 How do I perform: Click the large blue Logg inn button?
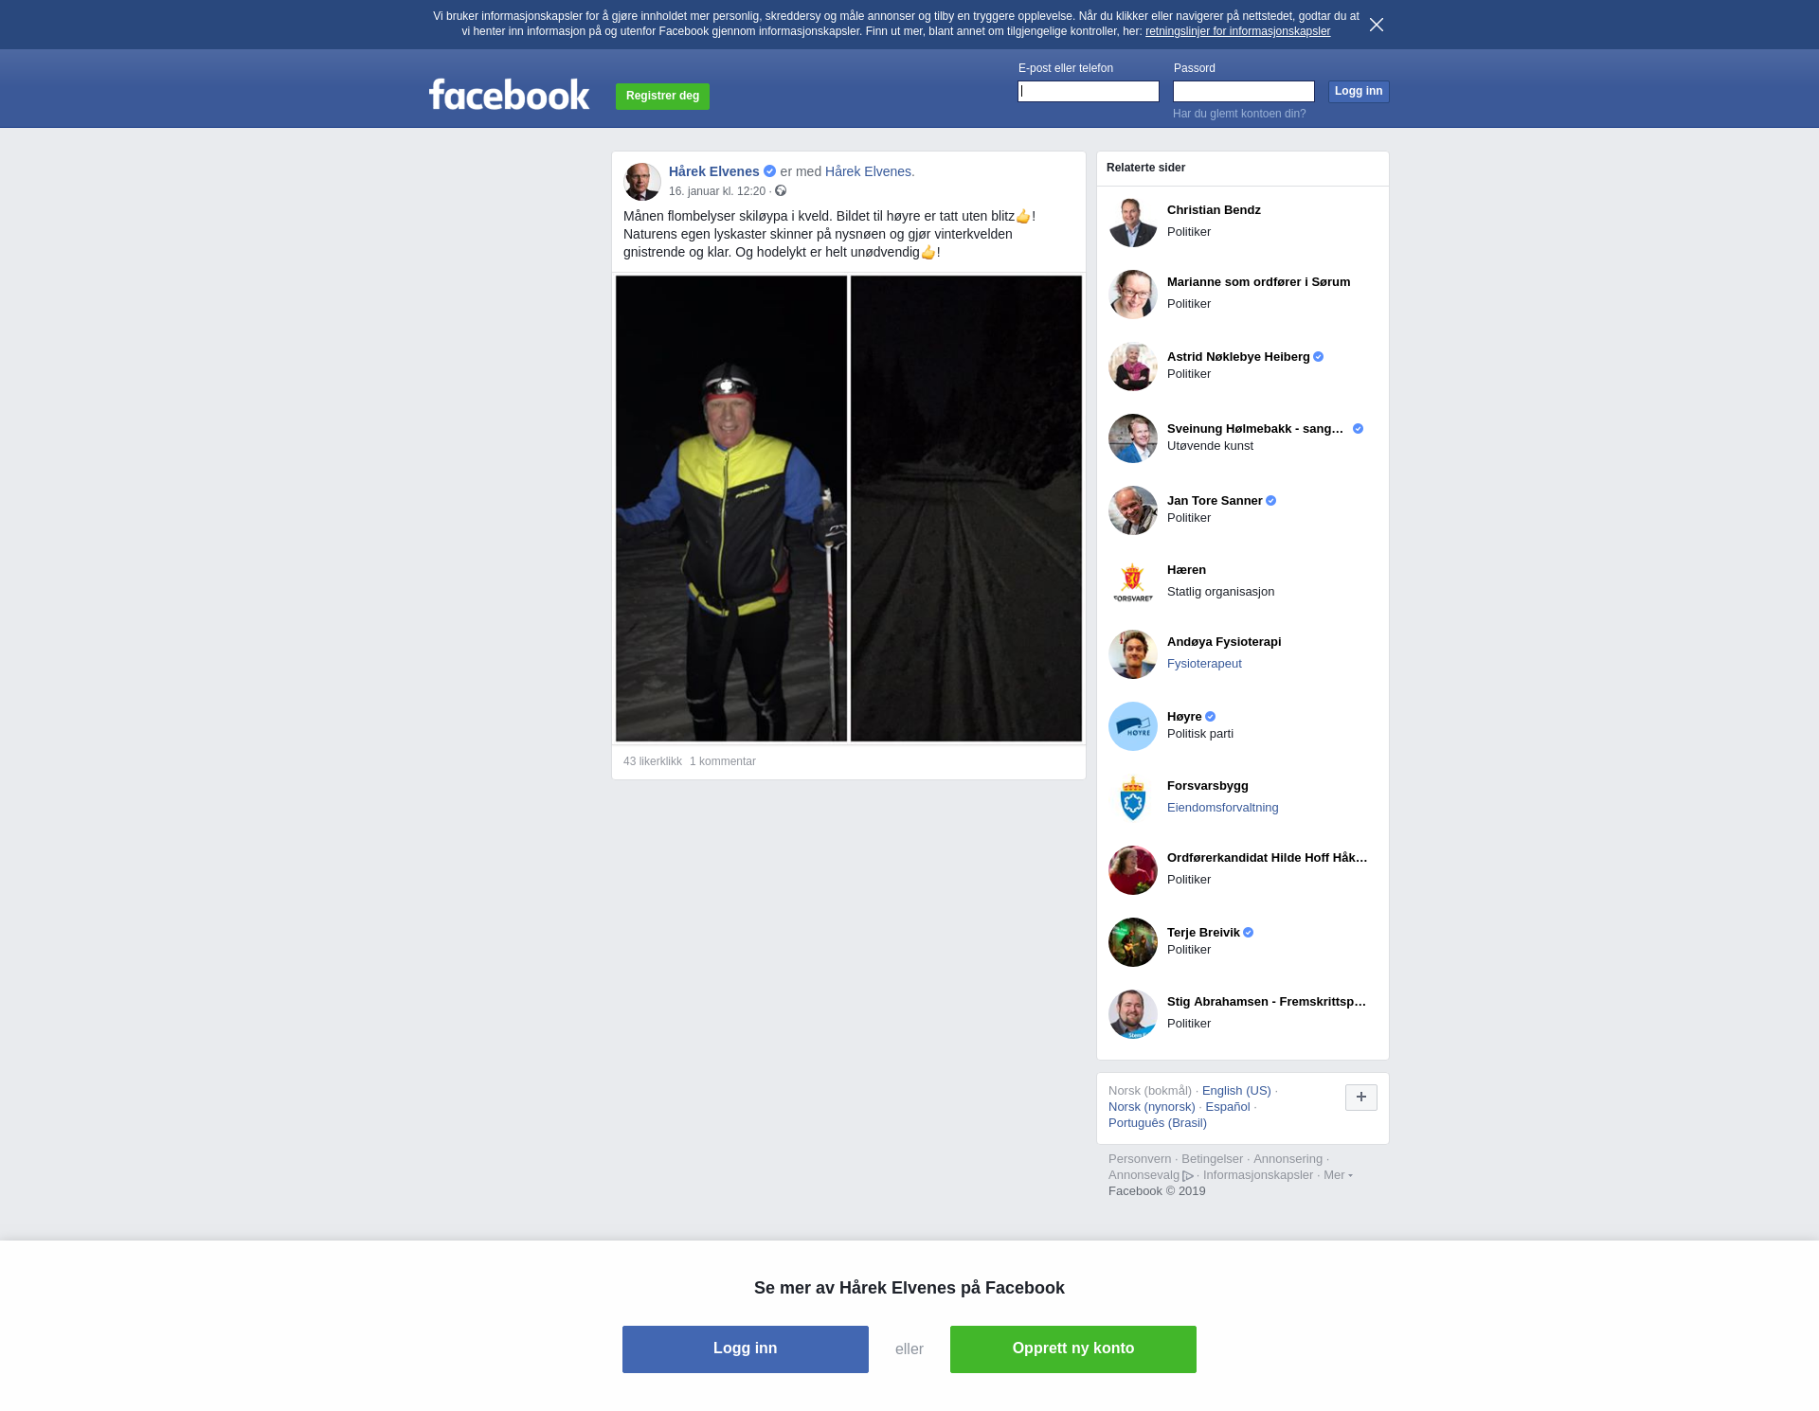tap(746, 1348)
